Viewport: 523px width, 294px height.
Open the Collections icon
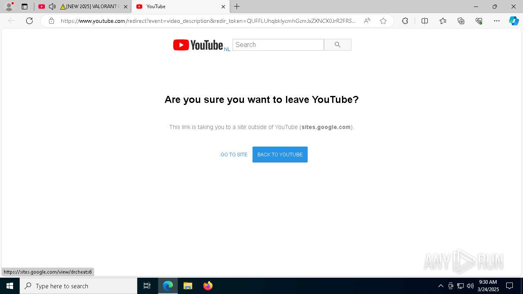tap(461, 21)
